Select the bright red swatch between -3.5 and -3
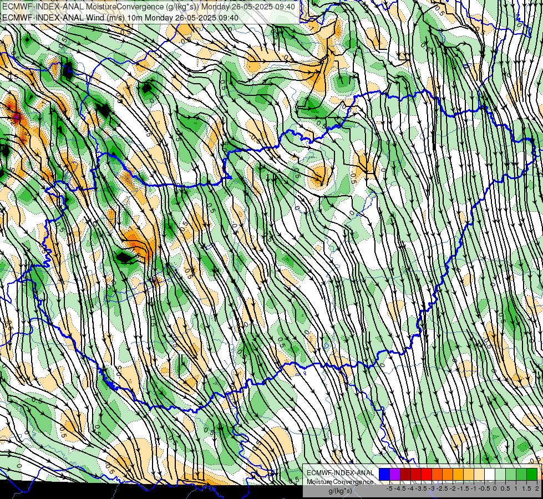The image size is (543, 499). [x=427, y=474]
